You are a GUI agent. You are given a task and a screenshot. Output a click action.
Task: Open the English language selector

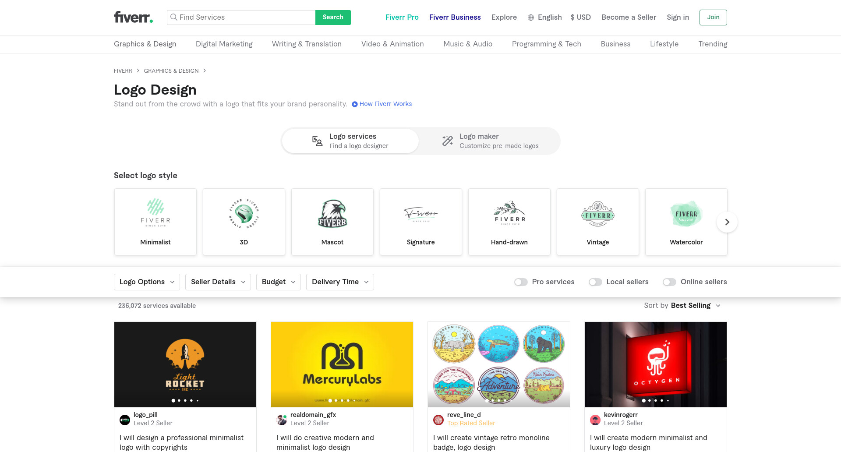(x=545, y=18)
